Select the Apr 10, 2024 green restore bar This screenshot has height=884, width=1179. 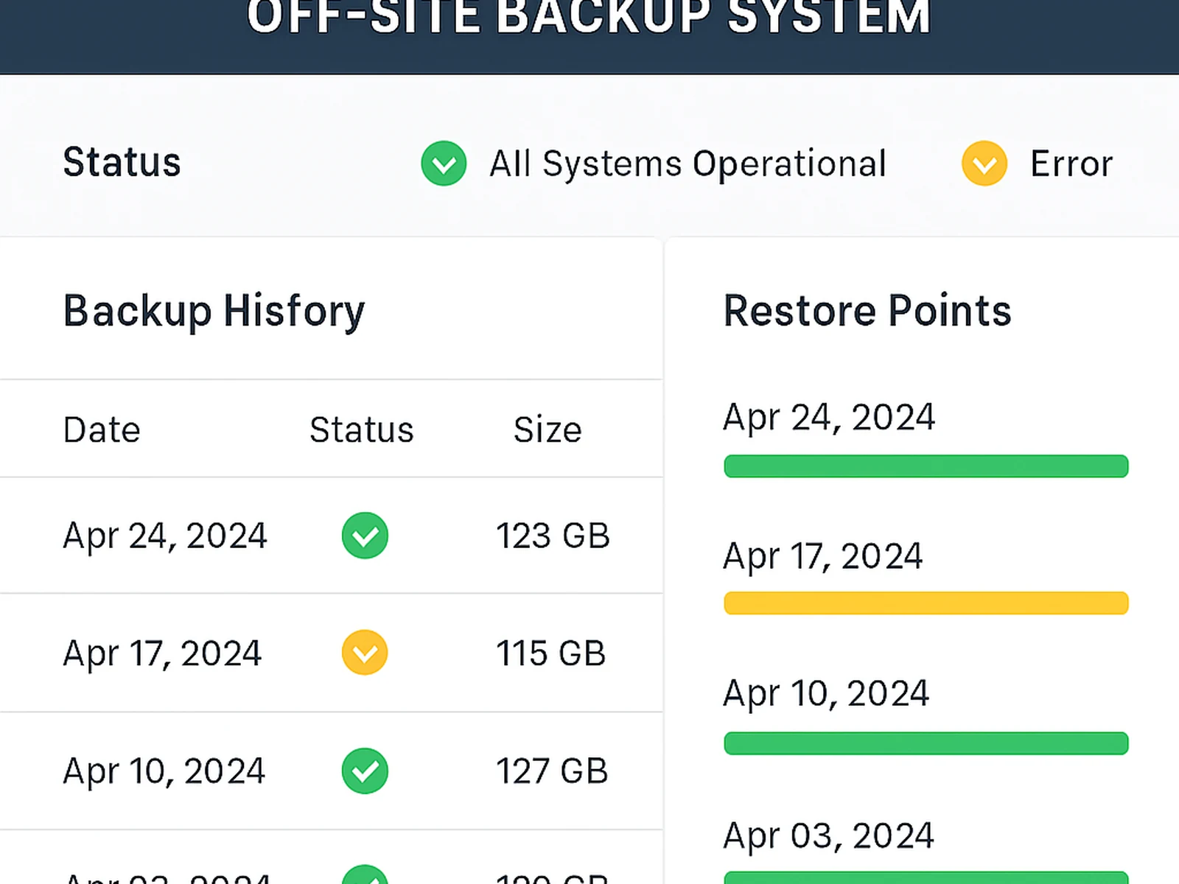click(926, 743)
